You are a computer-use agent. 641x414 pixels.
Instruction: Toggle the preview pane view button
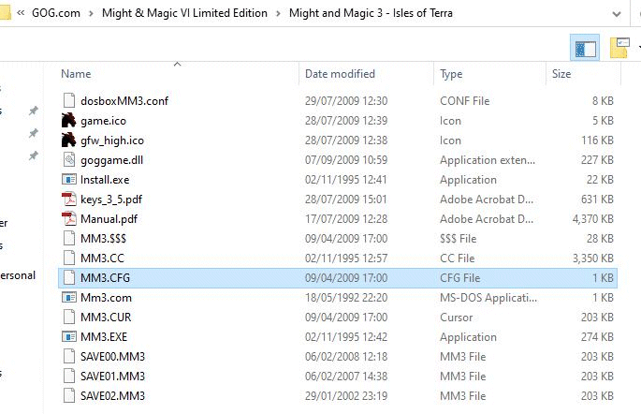(585, 49)
